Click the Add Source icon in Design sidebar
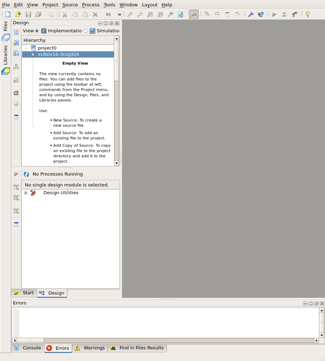Viewport: 325px width, 361px height. [16, 42]
